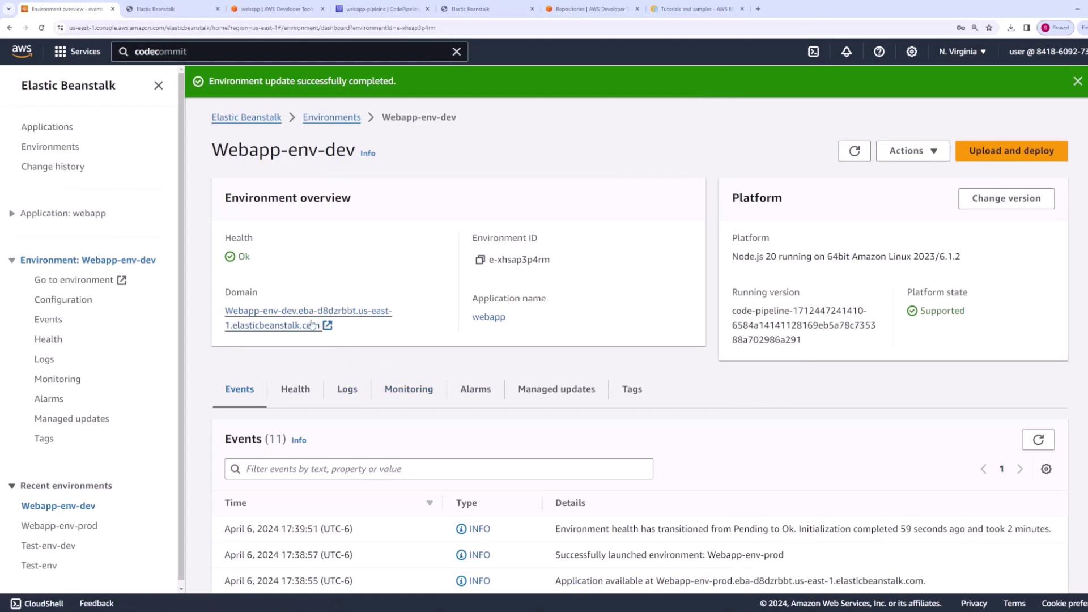
Task: Open the console settings gear icon
Action: point(911,52)
